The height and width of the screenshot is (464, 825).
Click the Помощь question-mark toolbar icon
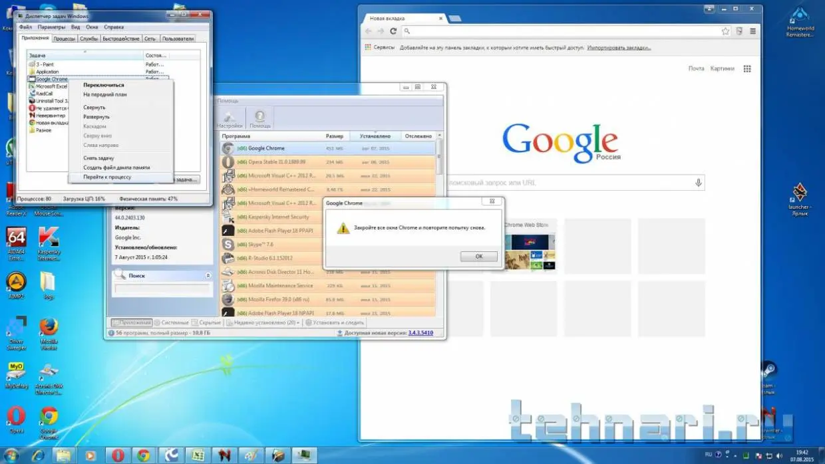259,118
